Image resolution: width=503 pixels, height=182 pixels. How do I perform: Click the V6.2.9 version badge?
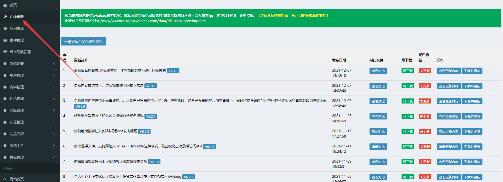point(80,106)
